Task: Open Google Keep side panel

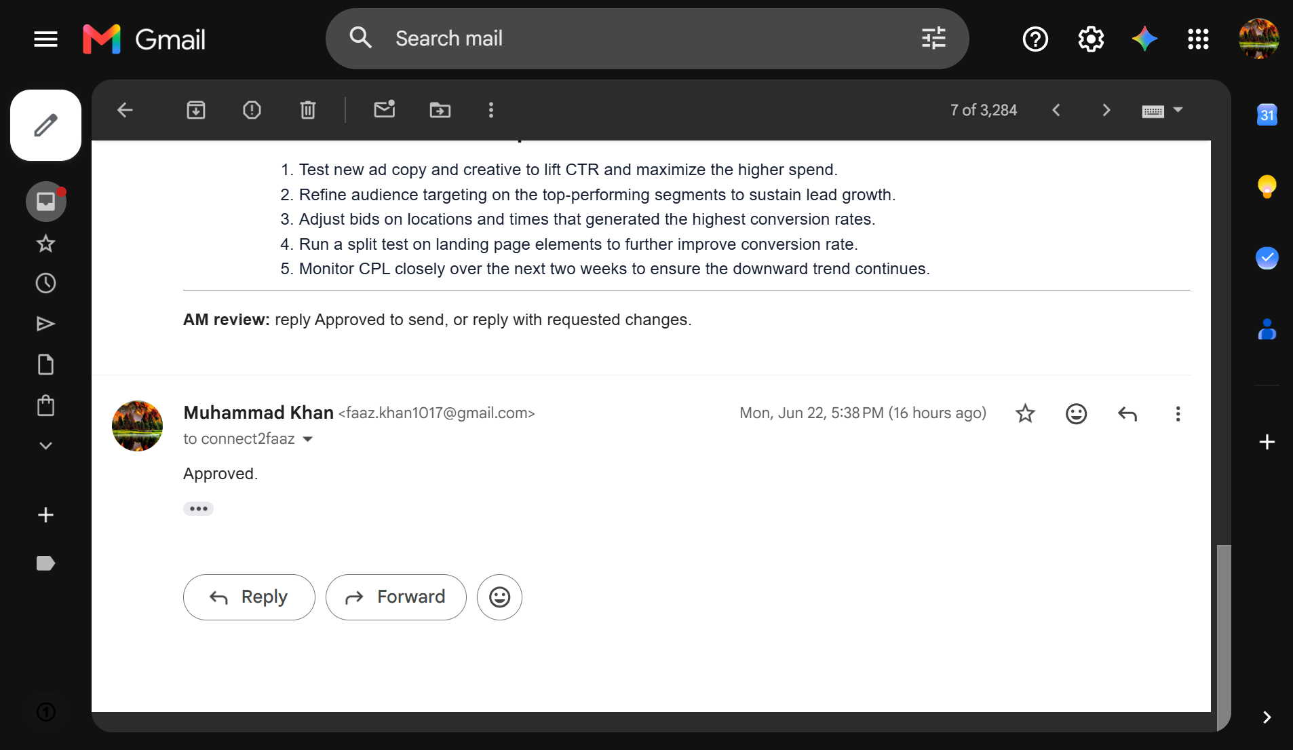Action: click(1267, 186)
